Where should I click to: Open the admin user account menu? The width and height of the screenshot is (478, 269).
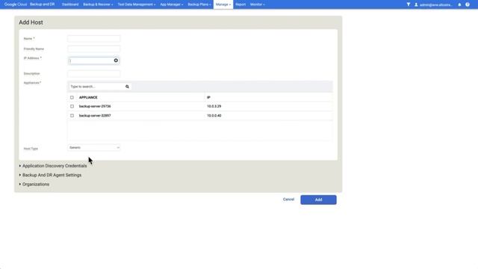433,4
